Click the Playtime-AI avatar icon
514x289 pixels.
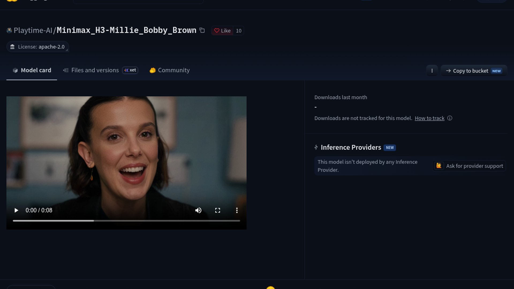[9, 31]
